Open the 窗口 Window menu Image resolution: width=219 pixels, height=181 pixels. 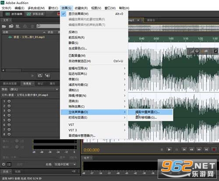(110, 8)
